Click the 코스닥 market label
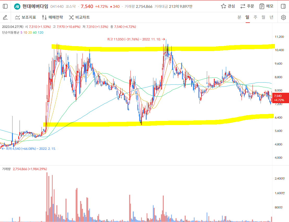The height and width of the screenshot is (222, 289). [x=71, y=7]
